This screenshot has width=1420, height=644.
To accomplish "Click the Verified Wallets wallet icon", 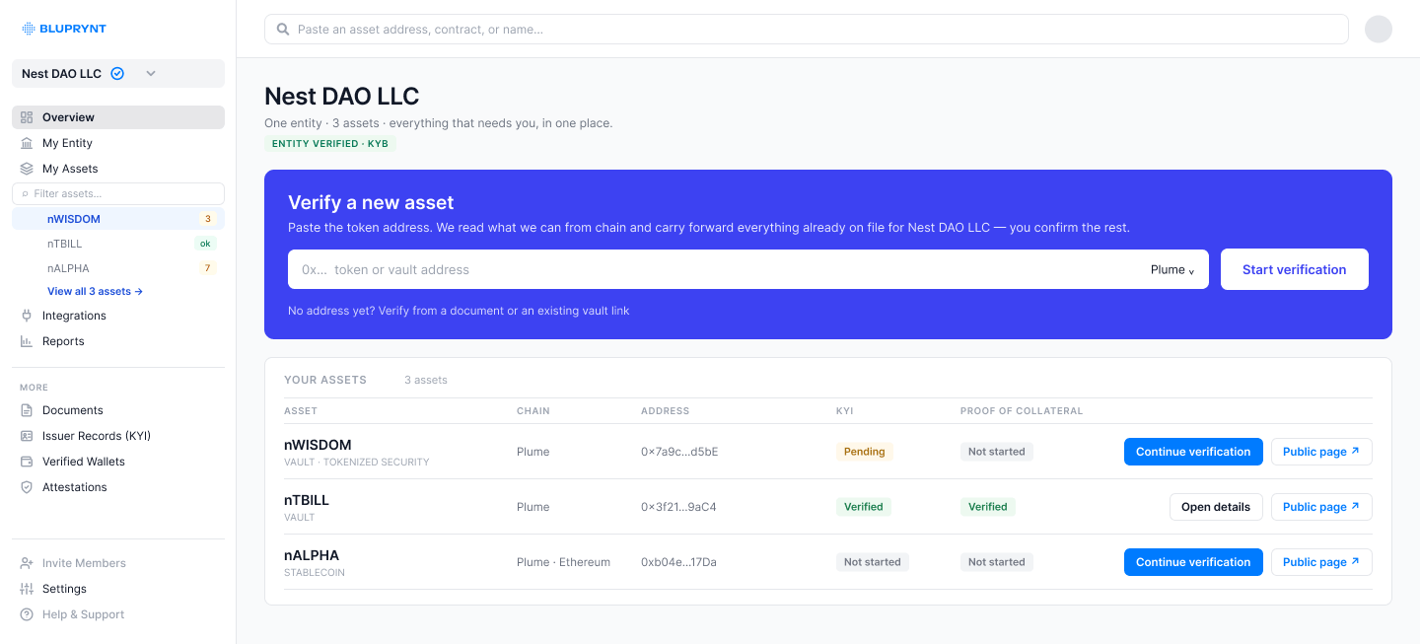I will click(27, 462).
